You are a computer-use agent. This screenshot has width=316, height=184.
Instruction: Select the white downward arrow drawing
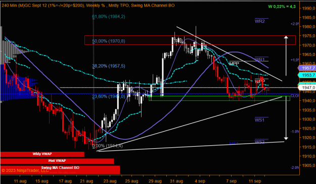(x=286, y=118)
